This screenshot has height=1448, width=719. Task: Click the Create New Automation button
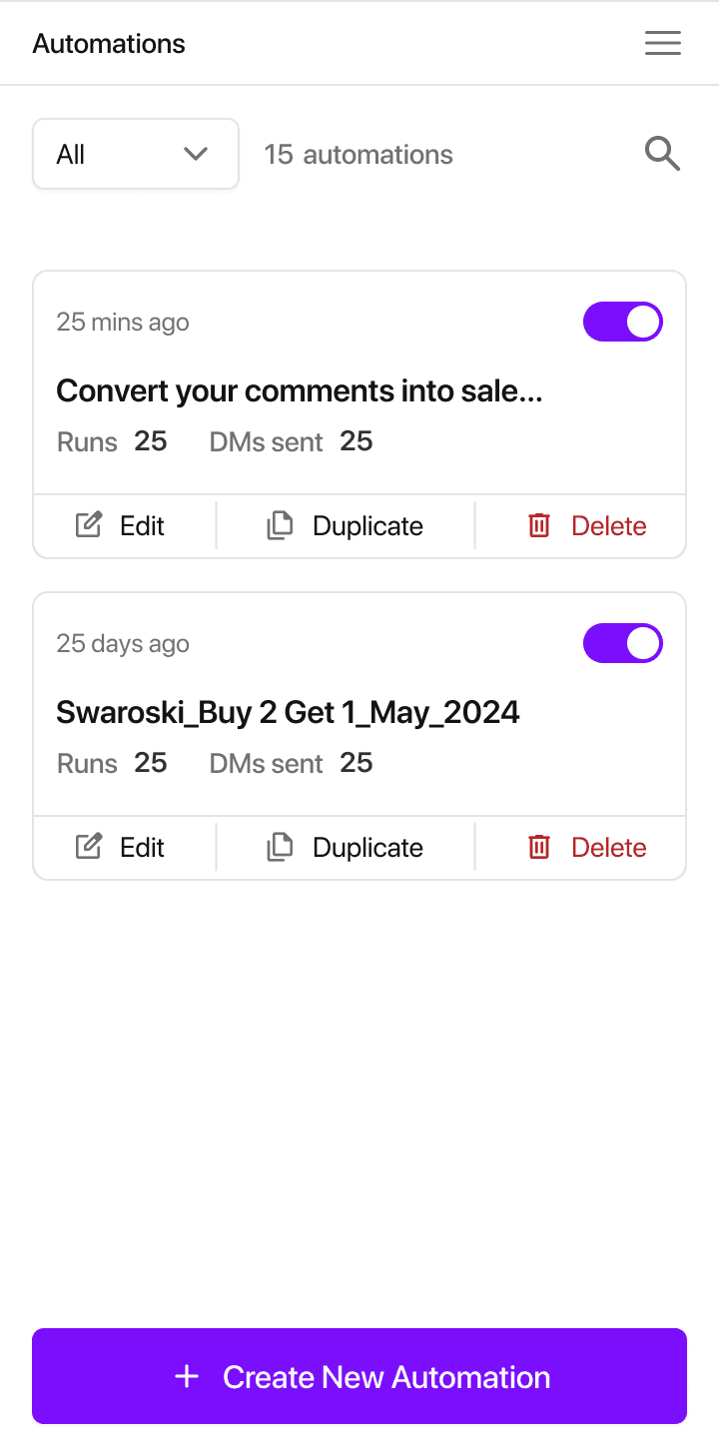click(x=359, y=1376)
